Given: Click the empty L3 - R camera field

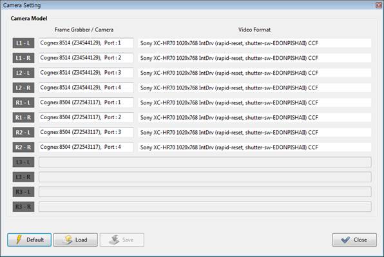Looking at the screenshot, I should [x=205, y=177].
